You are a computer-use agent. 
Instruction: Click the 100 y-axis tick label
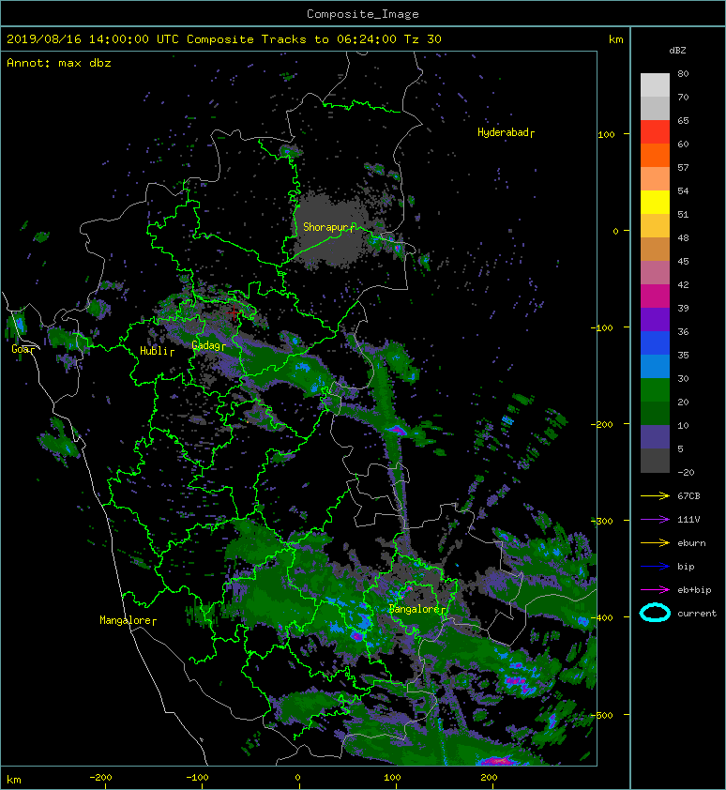[606, 134]
